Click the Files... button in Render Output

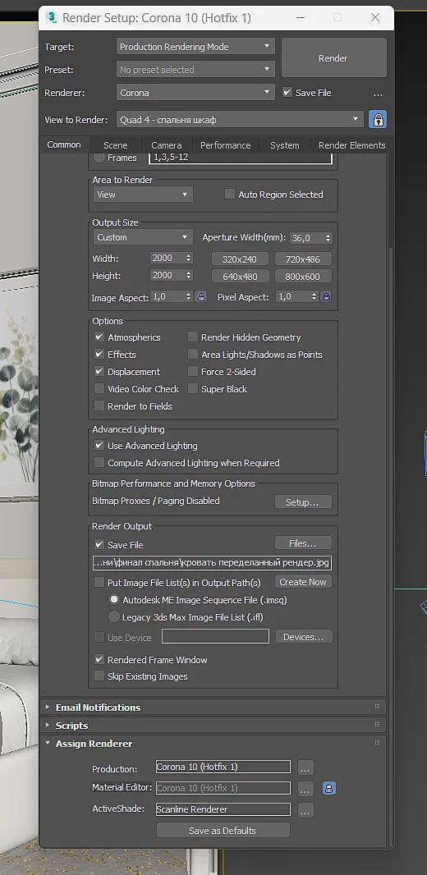pos(302,543)
